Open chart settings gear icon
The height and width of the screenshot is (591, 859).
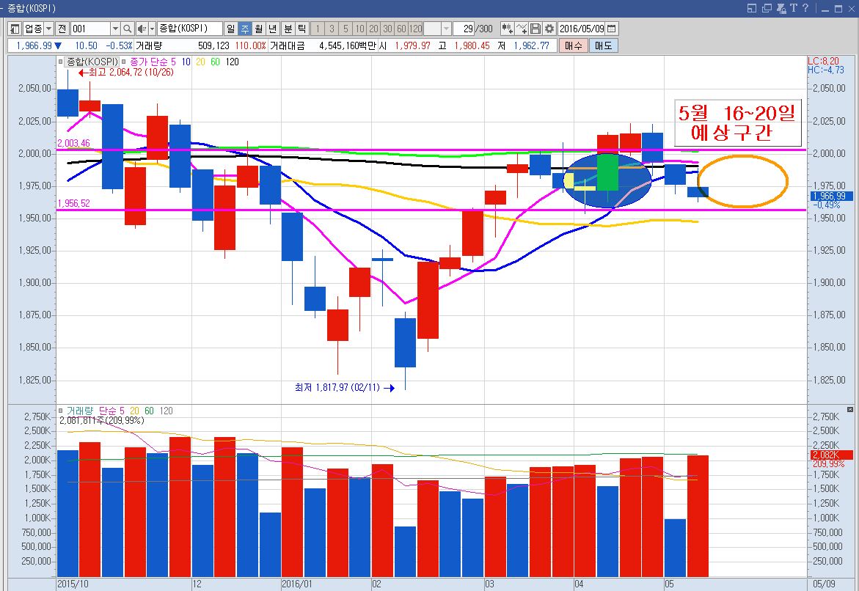click(x=549, y=29)
